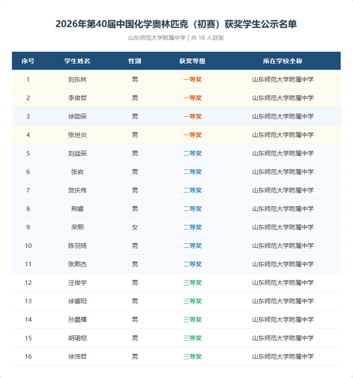Click serial number 8 in the 序号 column

[28, 209]
